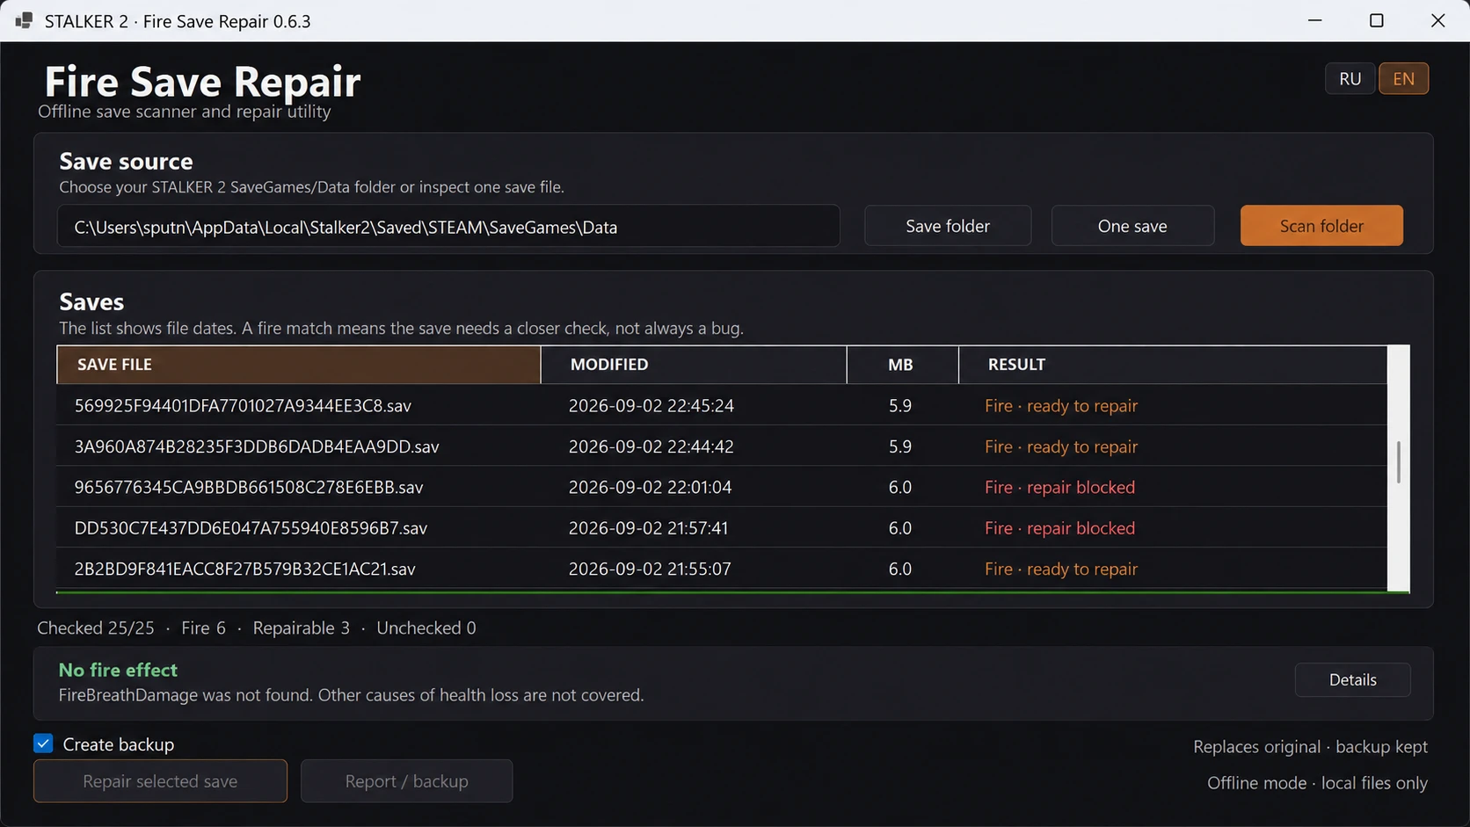
Task: Click the saves list scrollbar thumb
Action: coord(1398,461)
